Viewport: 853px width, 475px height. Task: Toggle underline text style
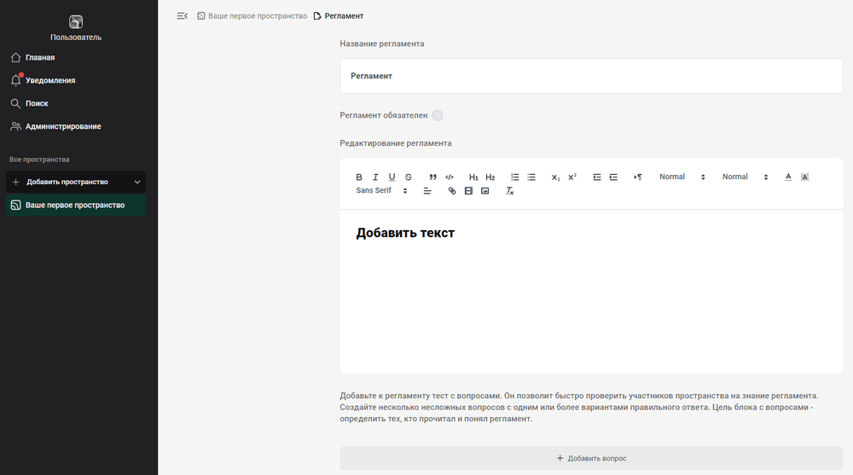392,177
